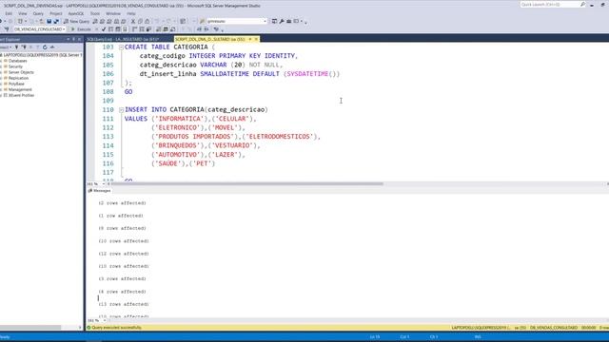Close the Object Explorer panel
Screen dimensions: 609x342
point(80,40)
